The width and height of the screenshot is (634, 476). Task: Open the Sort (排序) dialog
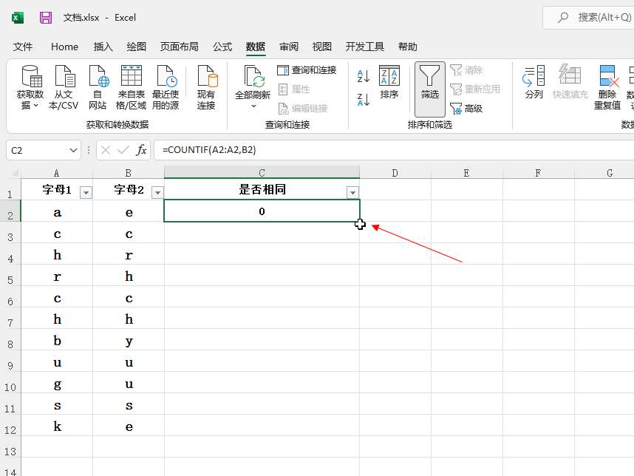coord(389,82)
